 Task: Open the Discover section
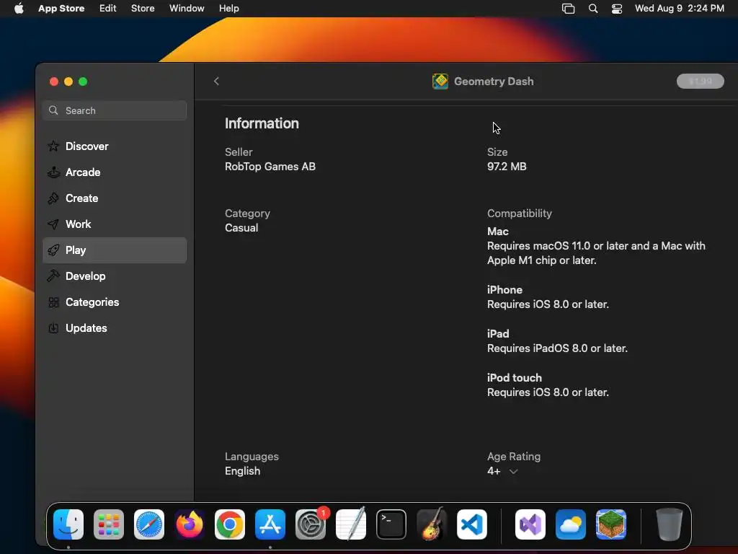pyautogui.click(x=115, y=146)
